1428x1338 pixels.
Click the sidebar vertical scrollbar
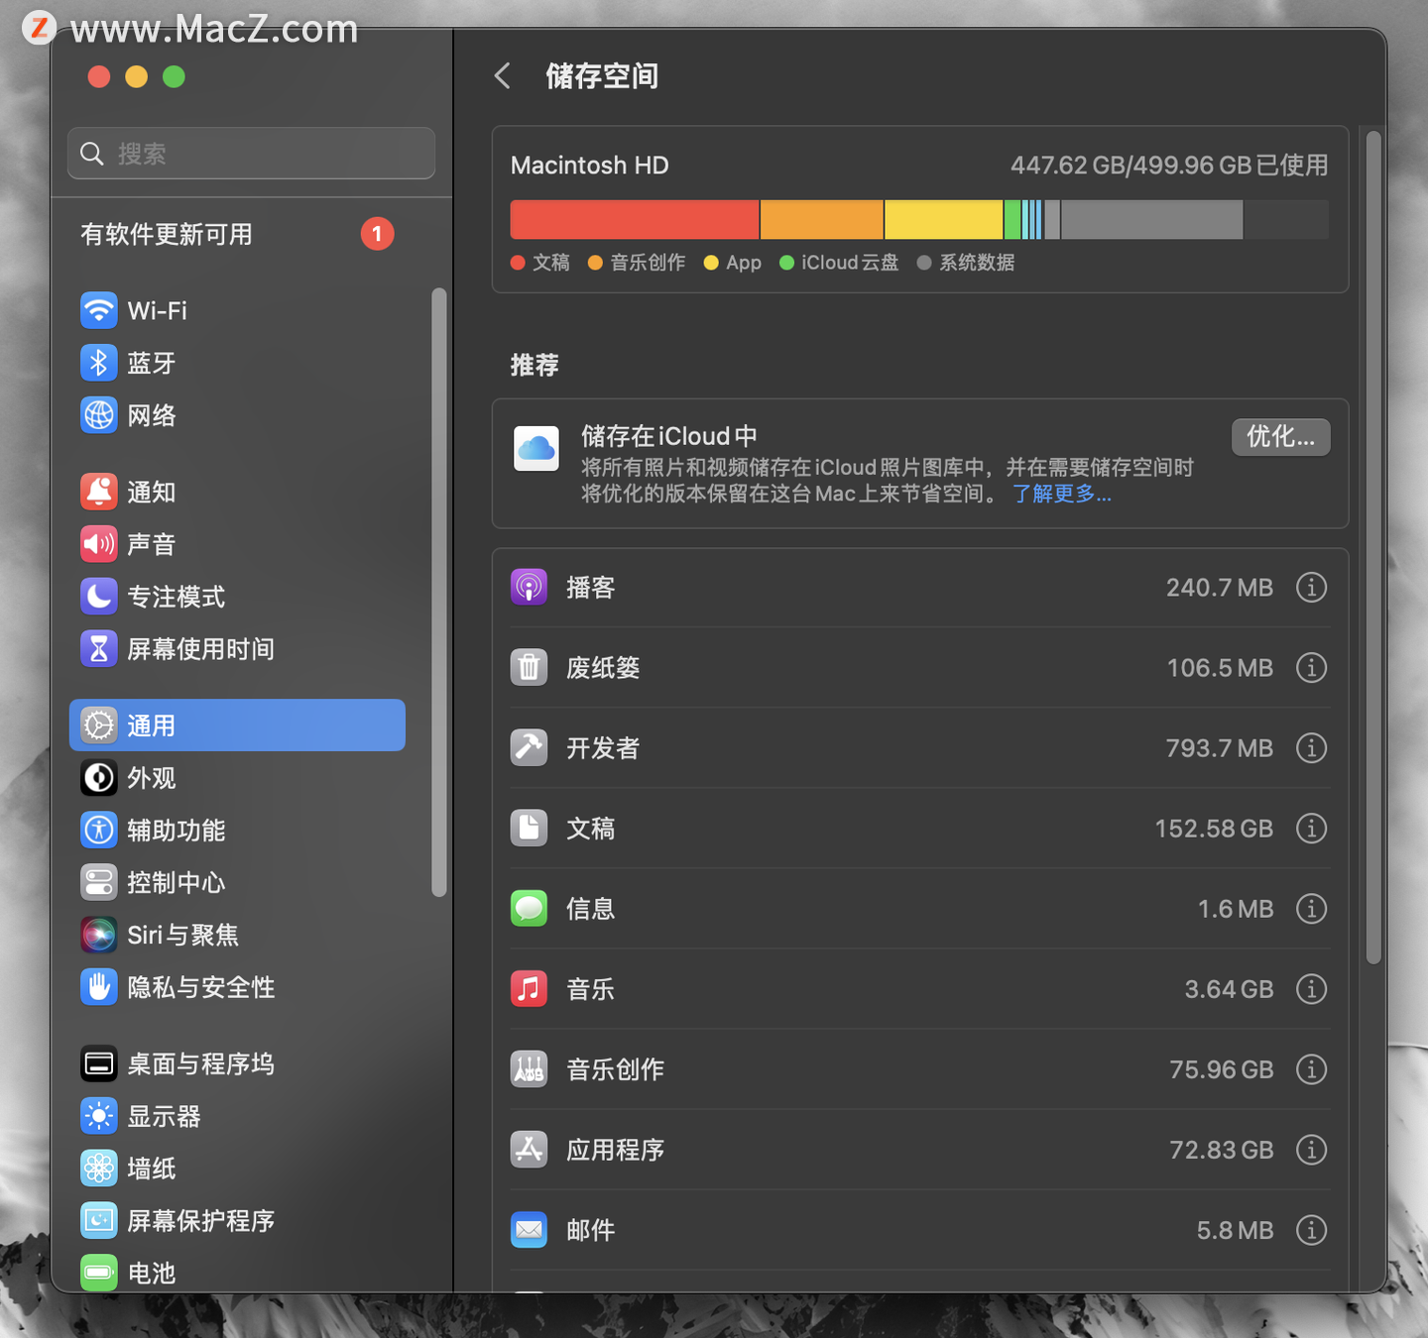(439, 593)
